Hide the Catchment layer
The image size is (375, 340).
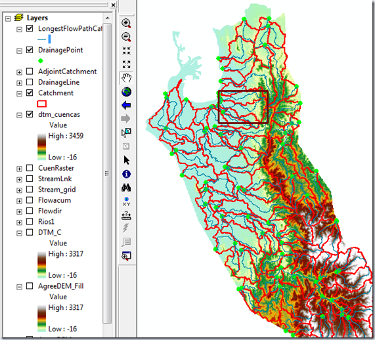point(30,93)
